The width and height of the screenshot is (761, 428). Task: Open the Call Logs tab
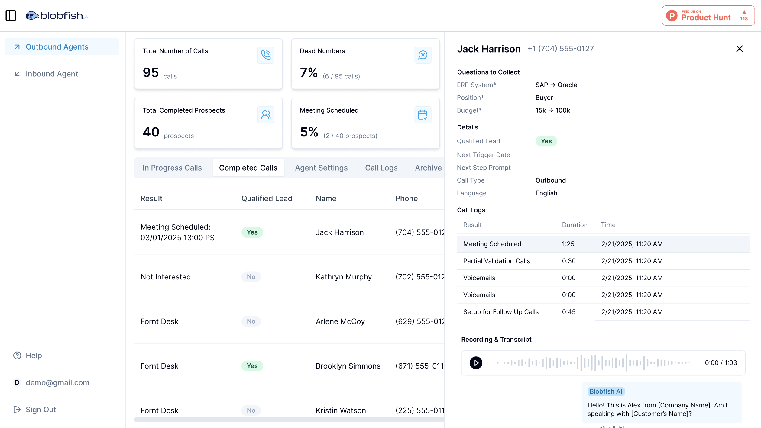381,168
